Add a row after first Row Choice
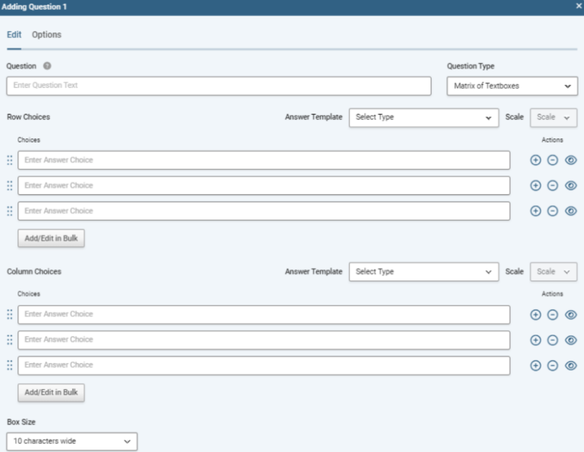 (536, 160)
